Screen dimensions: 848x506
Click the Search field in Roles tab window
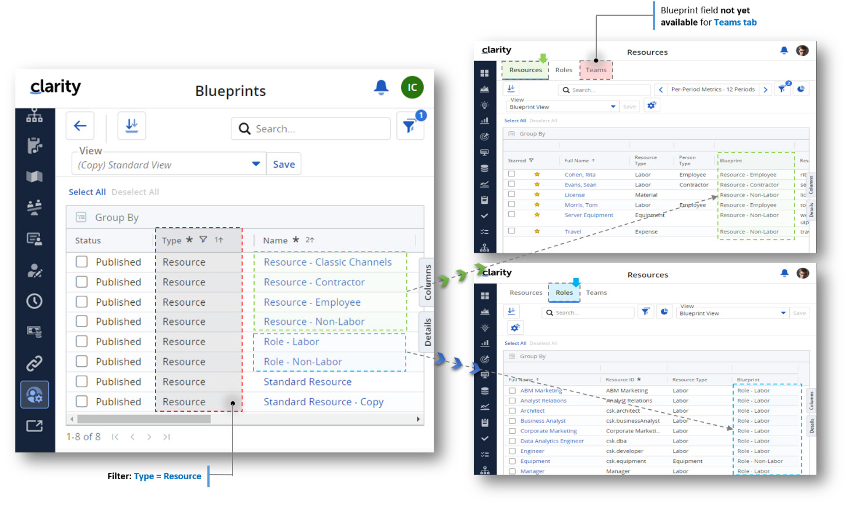click(x=587, y=313)
